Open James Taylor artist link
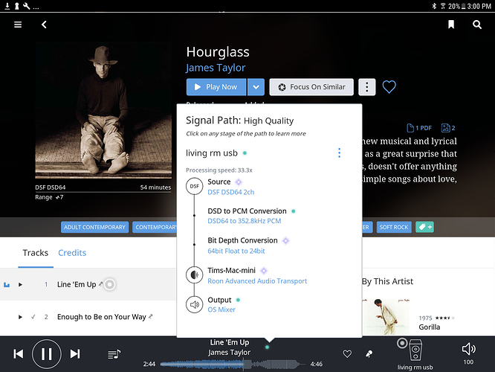Image resolution: width=495 pixels, height=372 pixels. click(216, 68)
